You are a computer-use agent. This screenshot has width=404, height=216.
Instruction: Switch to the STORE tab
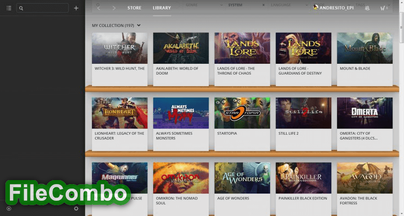134,8
